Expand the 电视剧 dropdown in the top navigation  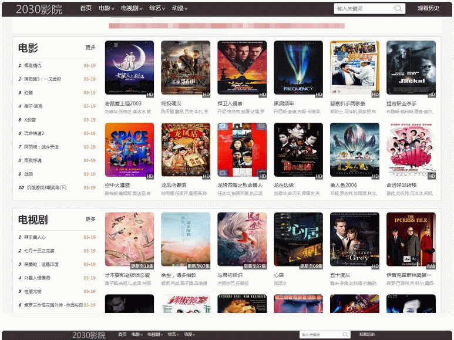[132, 8]
